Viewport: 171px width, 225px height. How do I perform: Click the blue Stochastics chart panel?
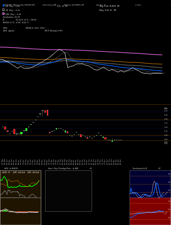(x=150, y=184)
